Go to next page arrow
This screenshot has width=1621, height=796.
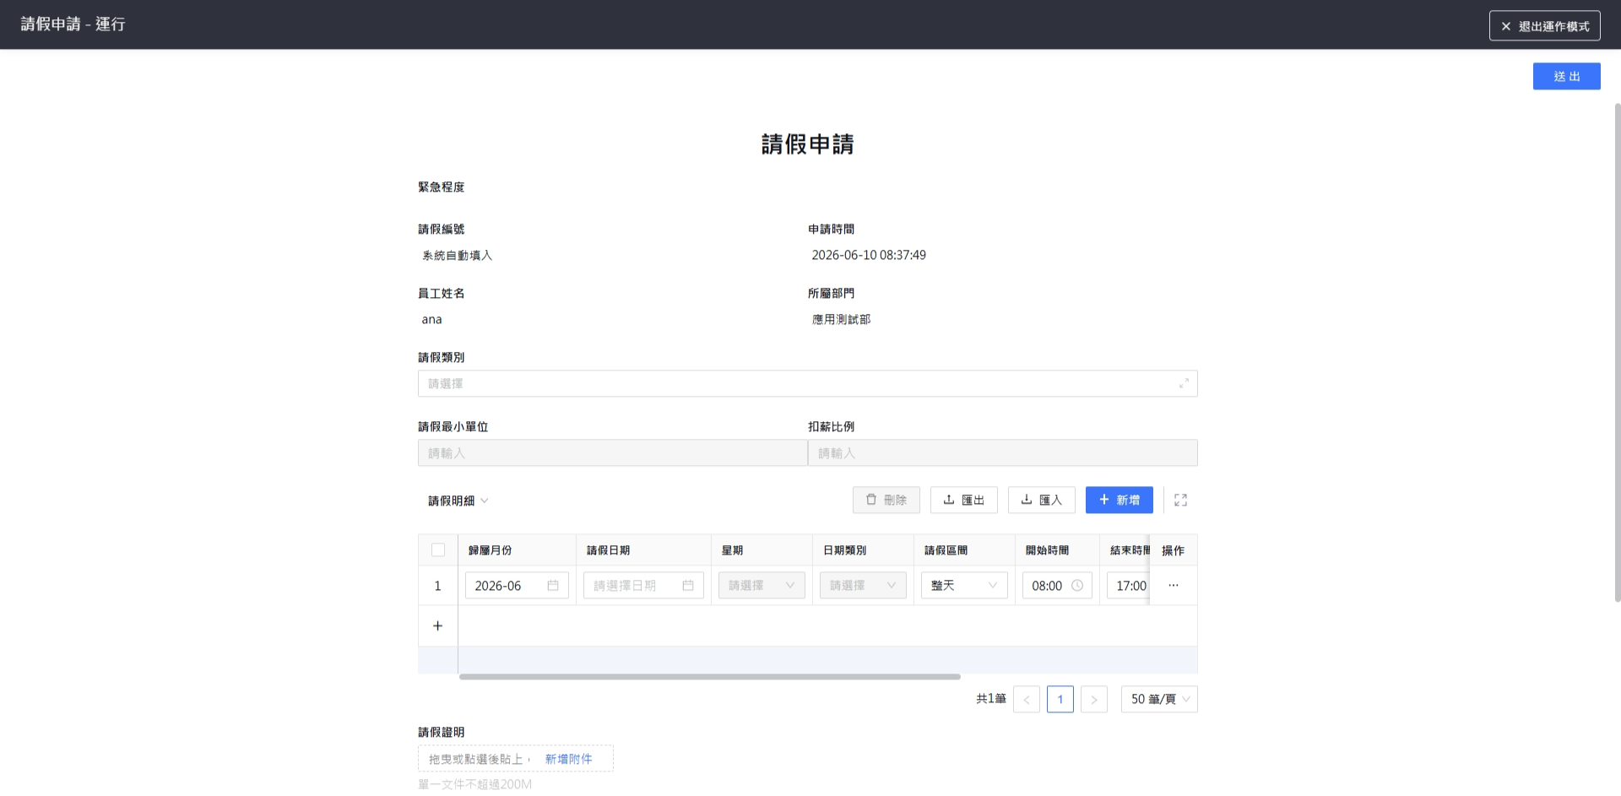[1093, 699]
